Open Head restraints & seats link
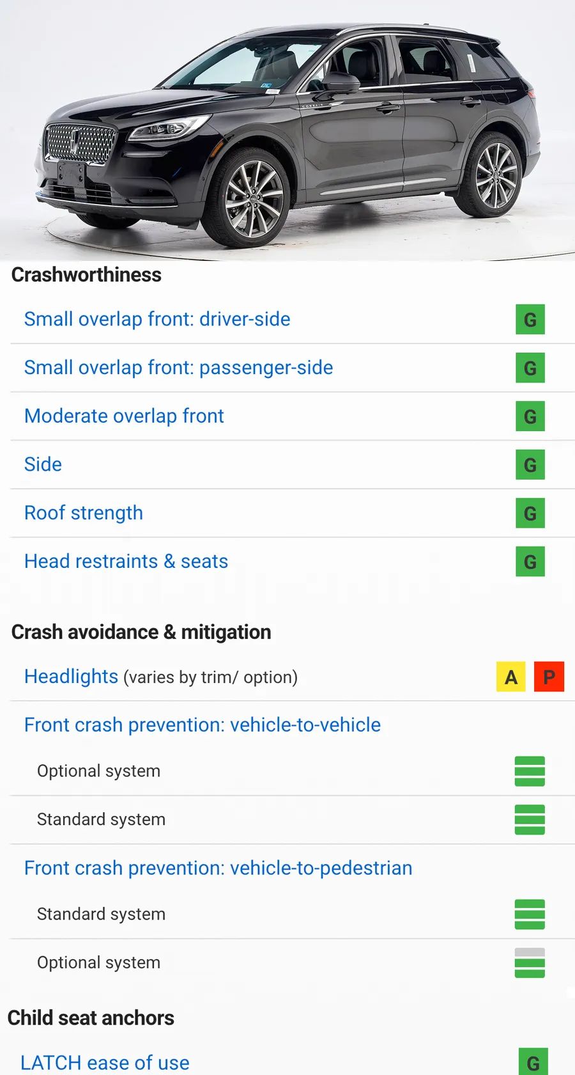 (x=126, y=561)
